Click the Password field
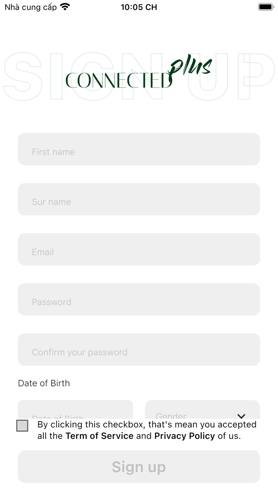Viewport: 278px width, 495px height. pos(139,300)
